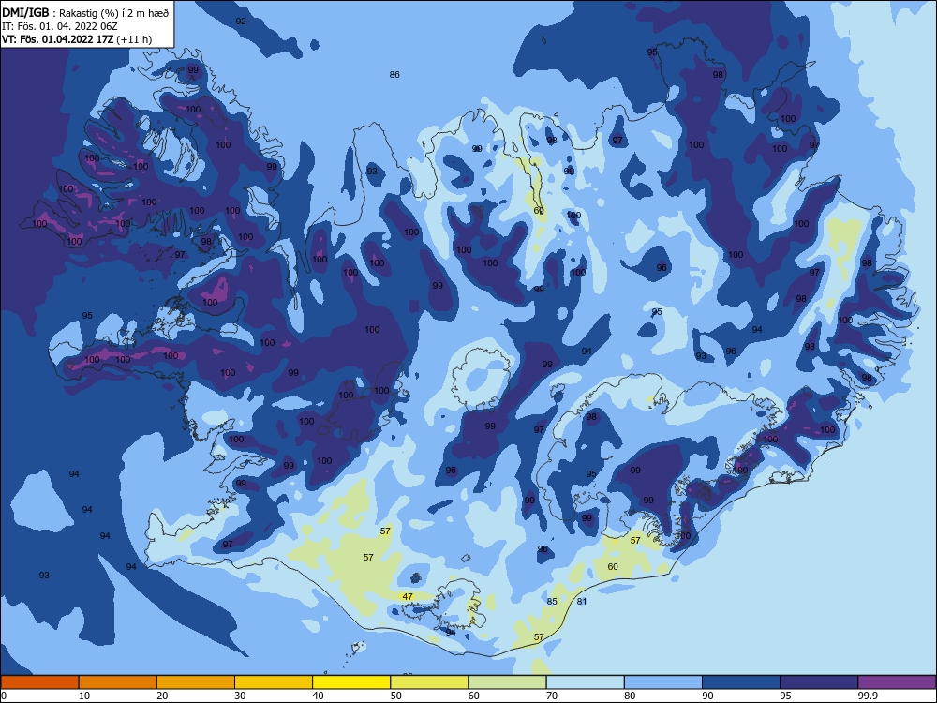Click the '92' humidity value on the map

(x=241, y=21)
